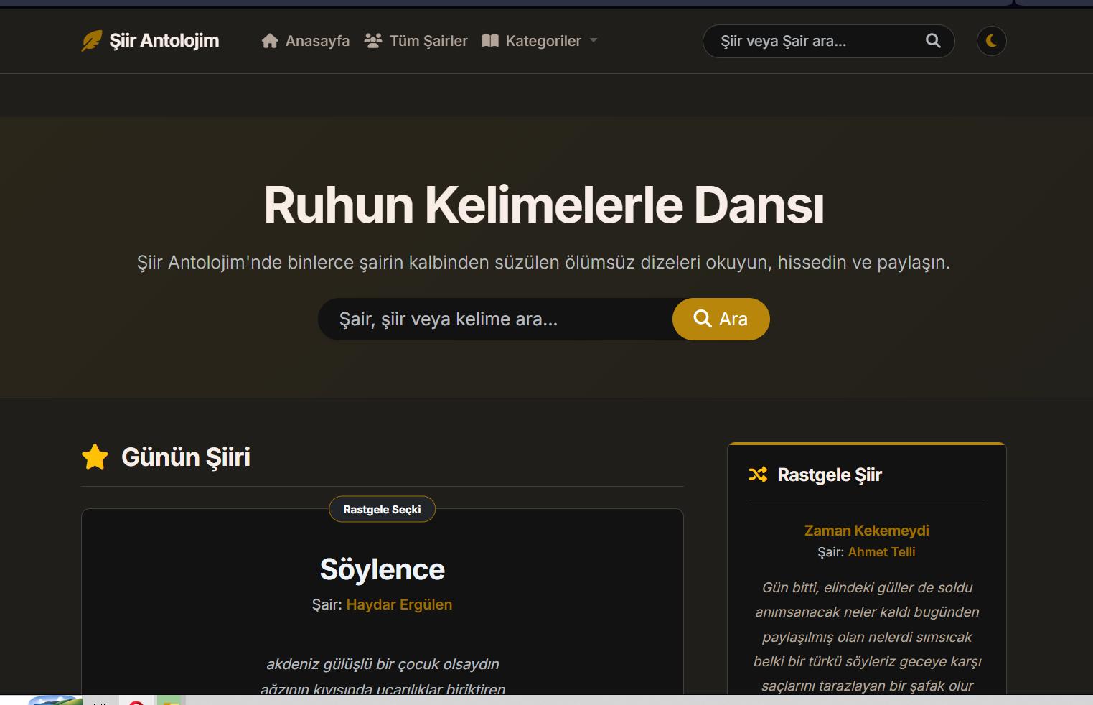Screen dimensions: 1093x705
Task: Click the 'Şair:' label under Söylence
Action: pos(327,604)
